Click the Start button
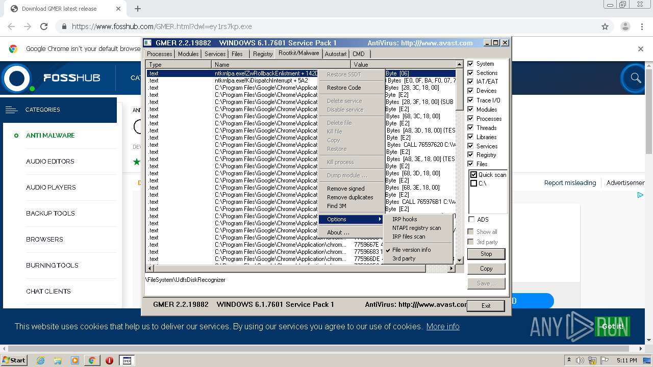This screenshot has height=367, width=653. pyautogui.click(x=14, y=360)
